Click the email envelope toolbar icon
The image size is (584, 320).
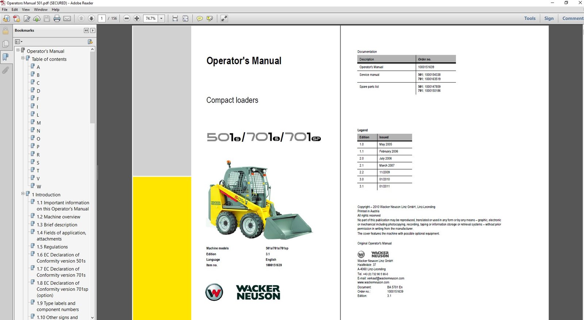(x=67, y=19)
